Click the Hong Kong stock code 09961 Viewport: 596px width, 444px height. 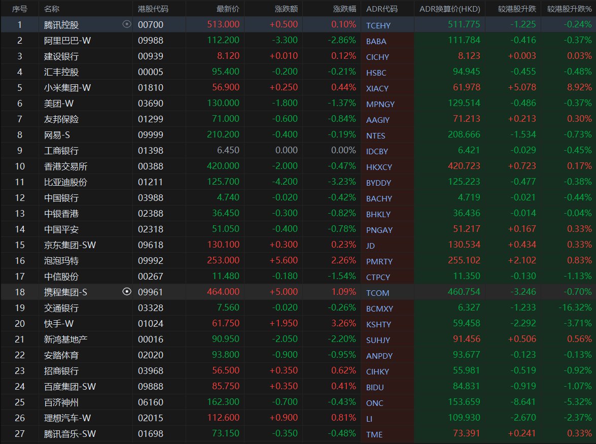tap(151, 292)
